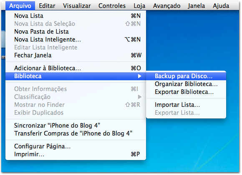This screenshot has width=242, height=175.
Task: Choose Nova Pasta de Lista
Action: [x=76, y=32]
